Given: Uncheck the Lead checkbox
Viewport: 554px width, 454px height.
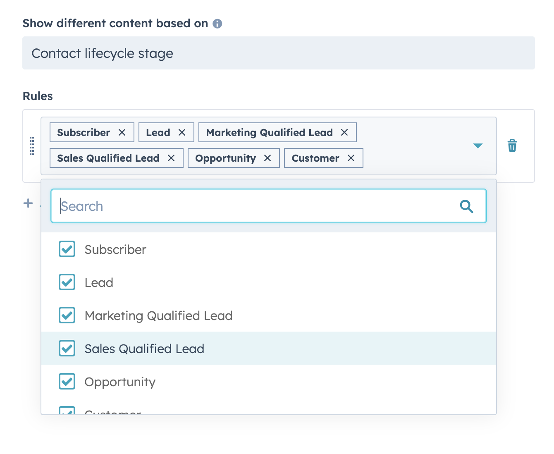Looking at the screenshot, I should coord(67,282).
